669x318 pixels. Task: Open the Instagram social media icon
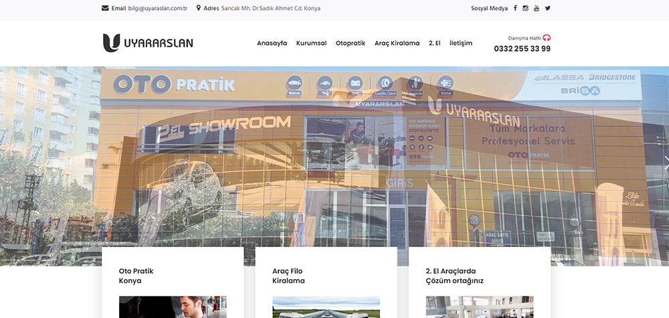[526, 8]
